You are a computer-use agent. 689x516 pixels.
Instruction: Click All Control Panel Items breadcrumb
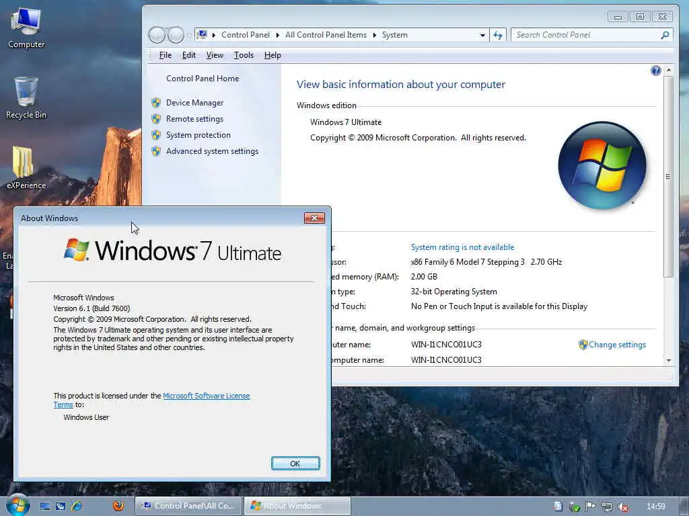click(326, 35)
